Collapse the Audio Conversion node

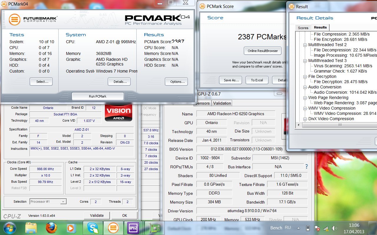[305, 87]
